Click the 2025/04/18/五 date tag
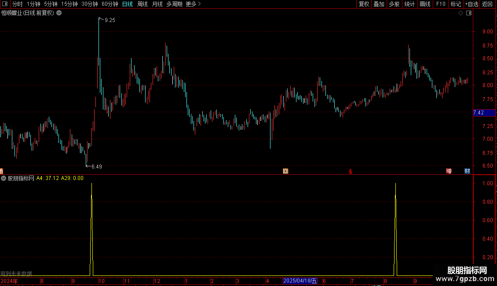The width and height of the screenshot is (497, 286). point(300,281)
